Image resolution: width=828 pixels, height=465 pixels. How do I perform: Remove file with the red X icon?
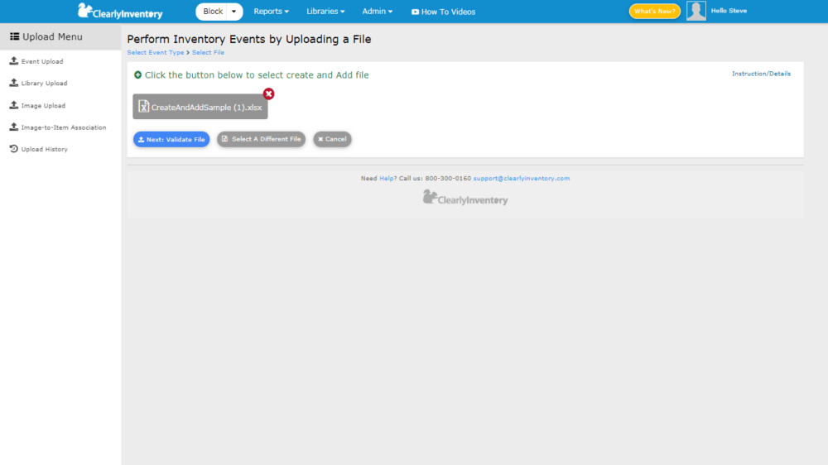269,94
